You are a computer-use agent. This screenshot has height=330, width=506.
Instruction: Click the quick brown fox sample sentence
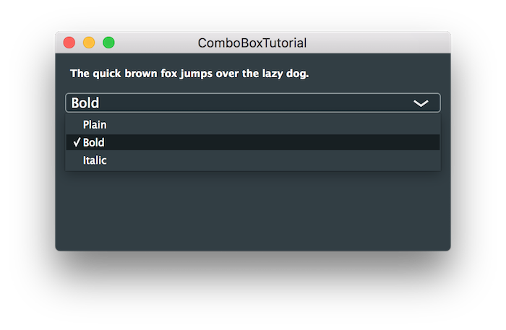pyautogui.click(x=189, y=74)
